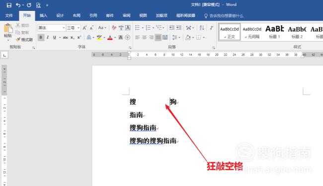The image size is (323, 186).
Task: Undo the last action
Action: click(x=18, y=5)
